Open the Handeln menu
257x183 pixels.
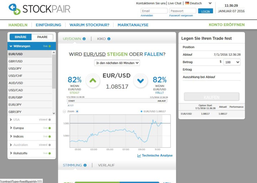18,25
